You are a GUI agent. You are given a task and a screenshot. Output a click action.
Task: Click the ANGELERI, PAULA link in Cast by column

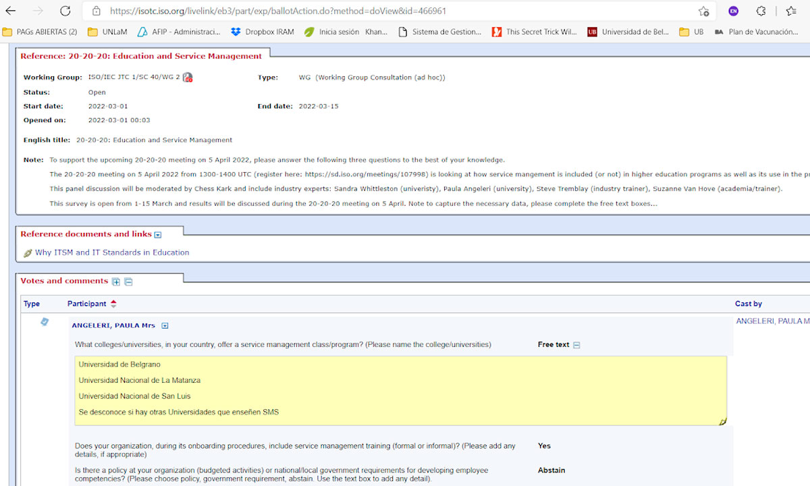point(772,321)
